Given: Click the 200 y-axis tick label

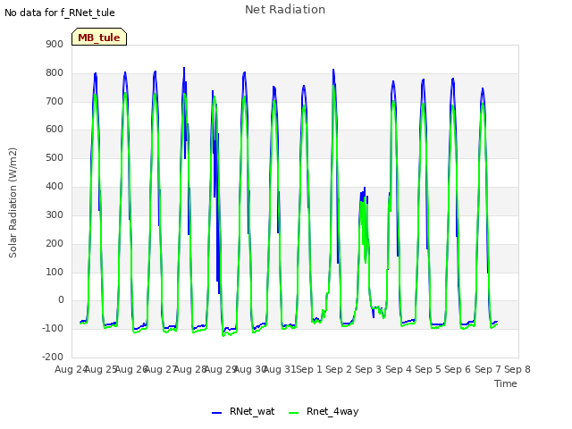Looking at the screenshot, I should [x=55, y=244].
